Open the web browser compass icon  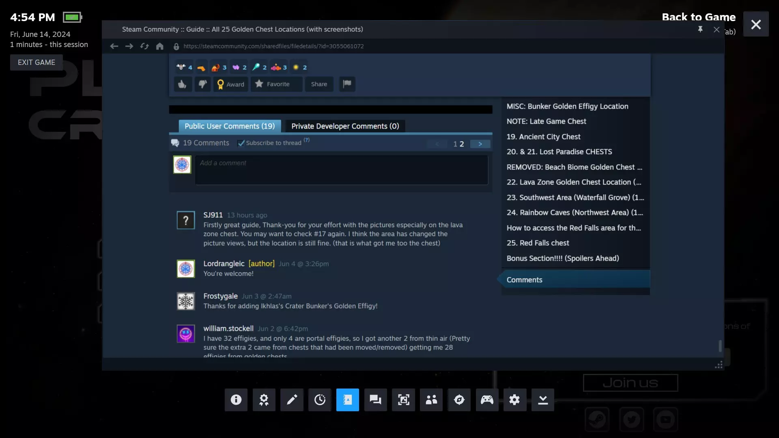[x=459, y=400]
